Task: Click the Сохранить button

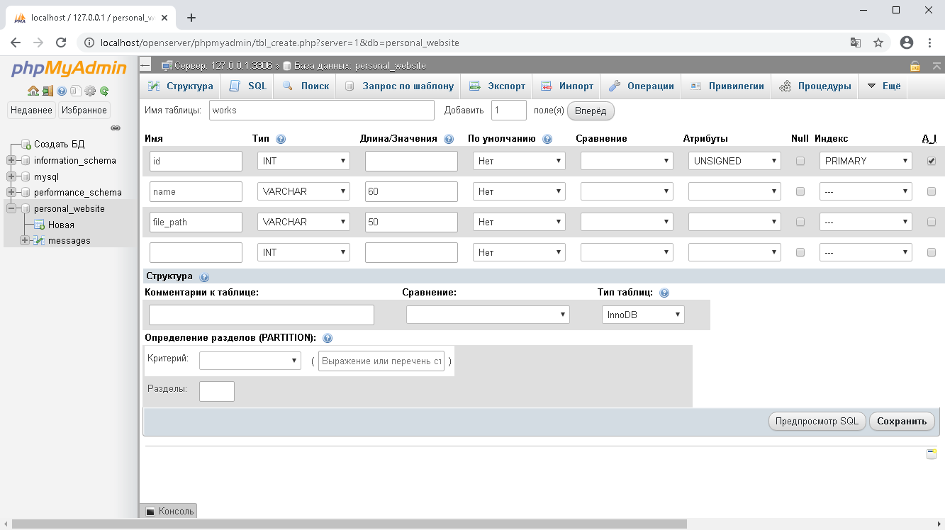Action: click(901, 421)
